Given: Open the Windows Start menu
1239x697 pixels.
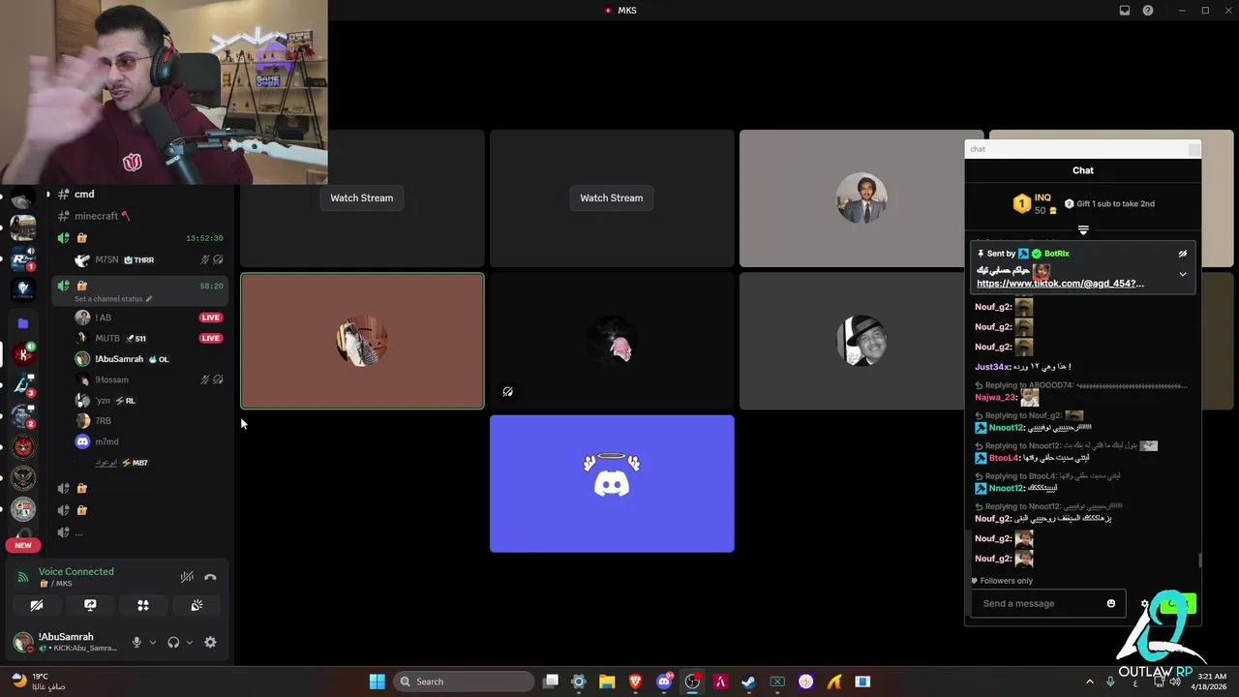Looking at the screenshot, I should pyautogui.click(x=377, y=682).
